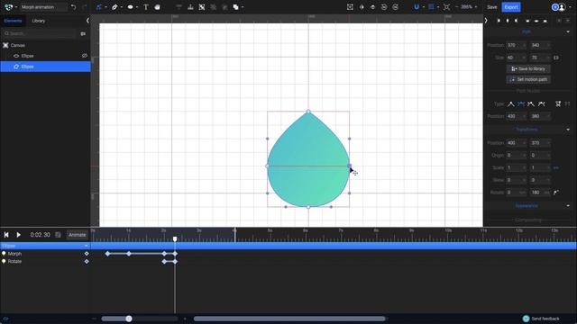Image resolution: width=577 pixels, height=324 pixels.
Task: Set node type to mirrored smooth
Action: [521, 104]
